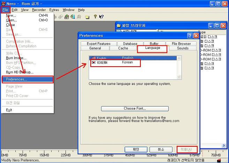
Task: Switch to the Sounds tab
Action: point(183,48)
